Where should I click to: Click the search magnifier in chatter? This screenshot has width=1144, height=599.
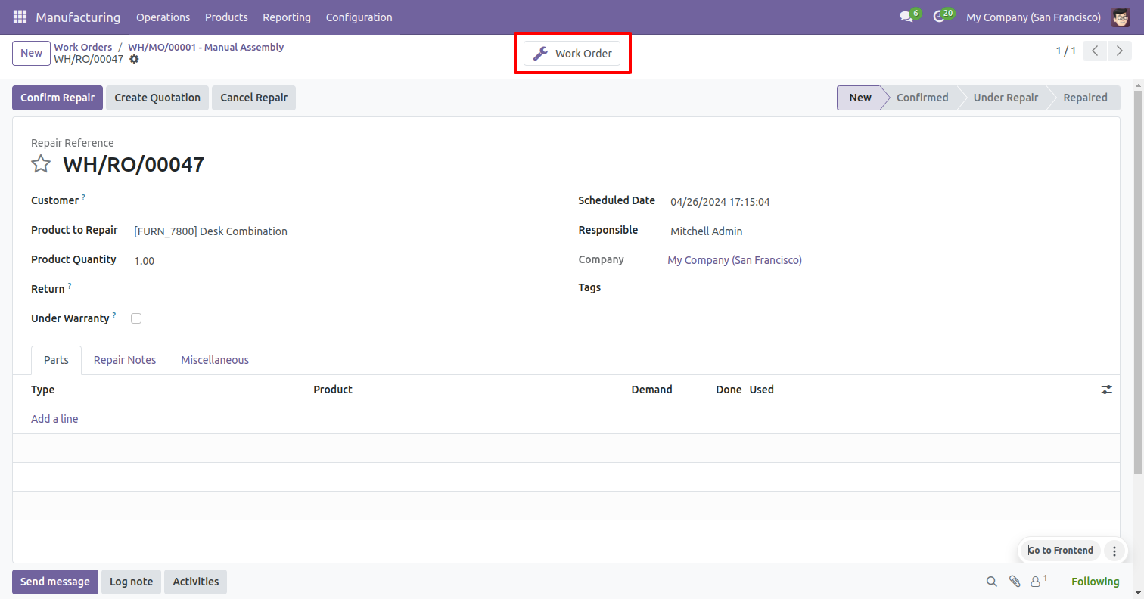click(991, 582)
